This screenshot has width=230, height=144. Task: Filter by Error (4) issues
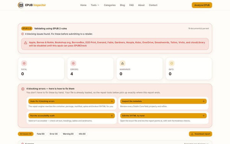point(54,134)
